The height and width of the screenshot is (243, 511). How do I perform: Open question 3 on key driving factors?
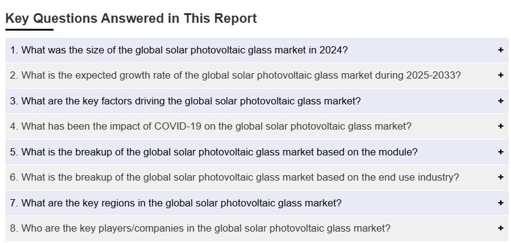[x=185, y=101]
